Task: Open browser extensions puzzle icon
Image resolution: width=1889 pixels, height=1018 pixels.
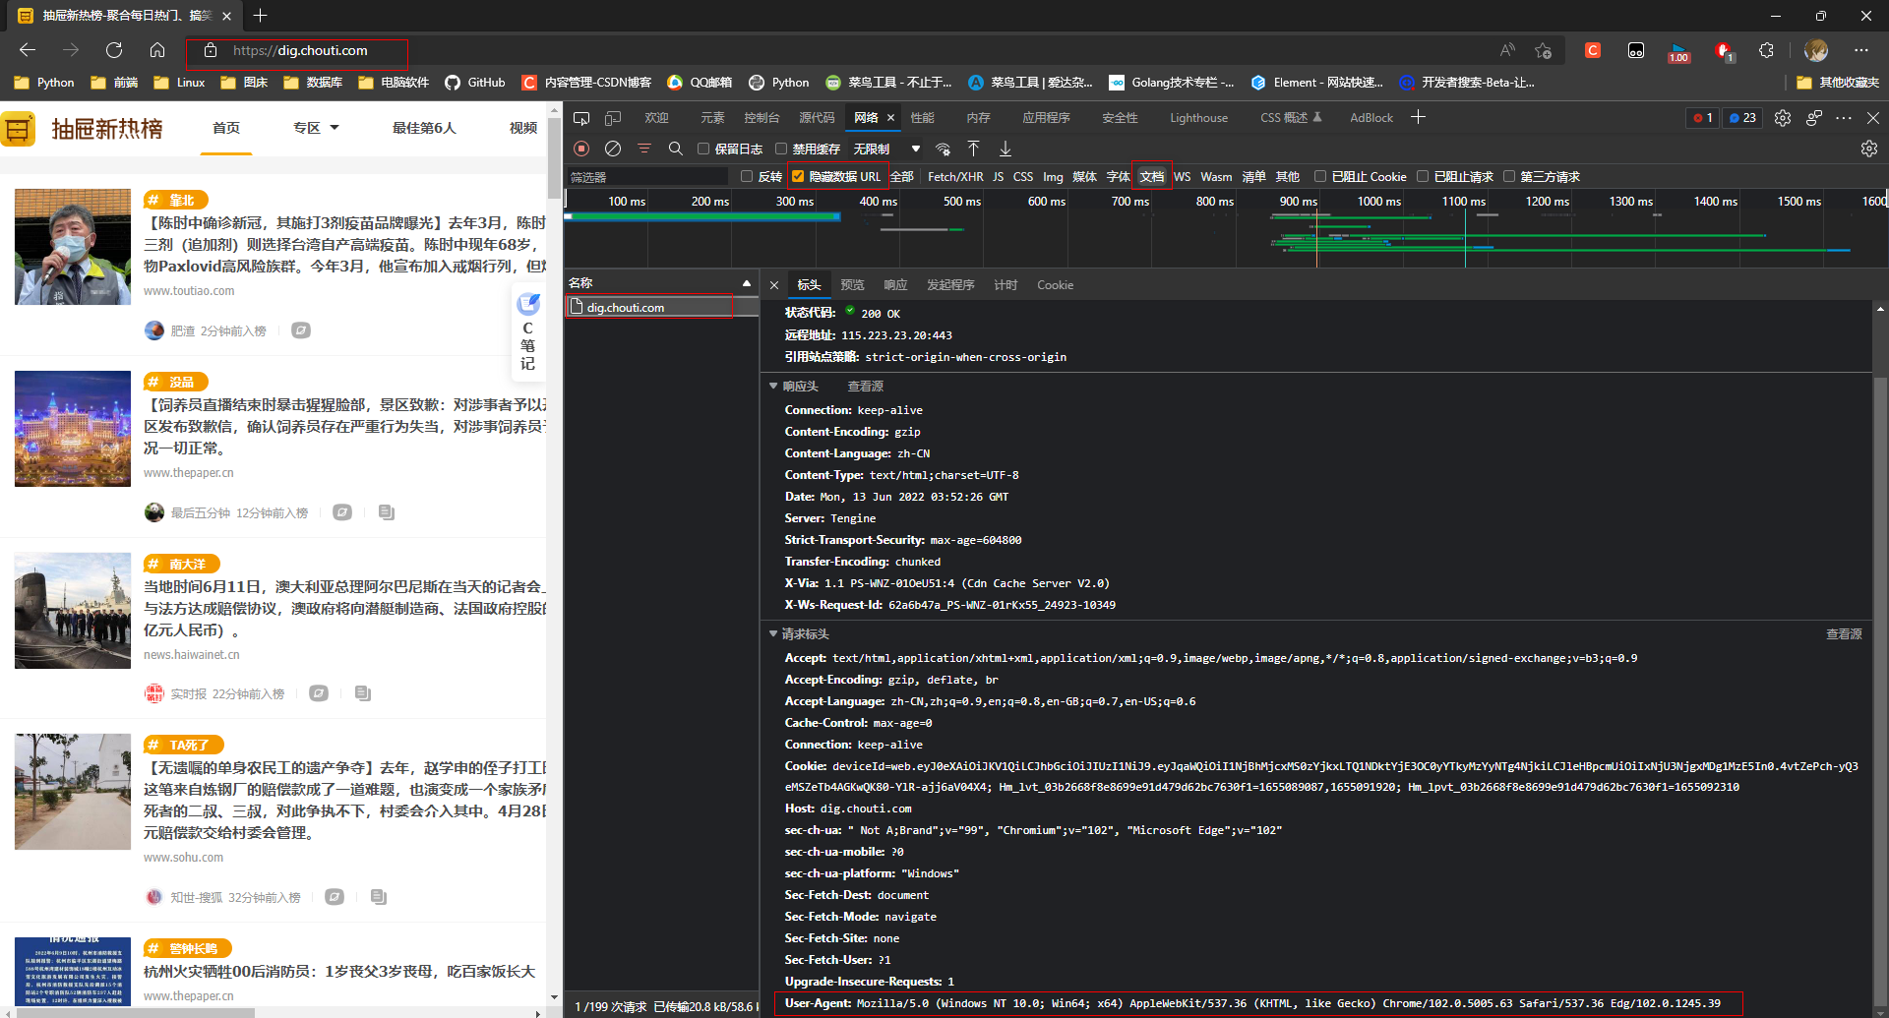Action: click(1767, 50)
